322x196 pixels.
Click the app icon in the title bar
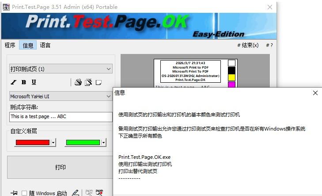coord(6,7)
